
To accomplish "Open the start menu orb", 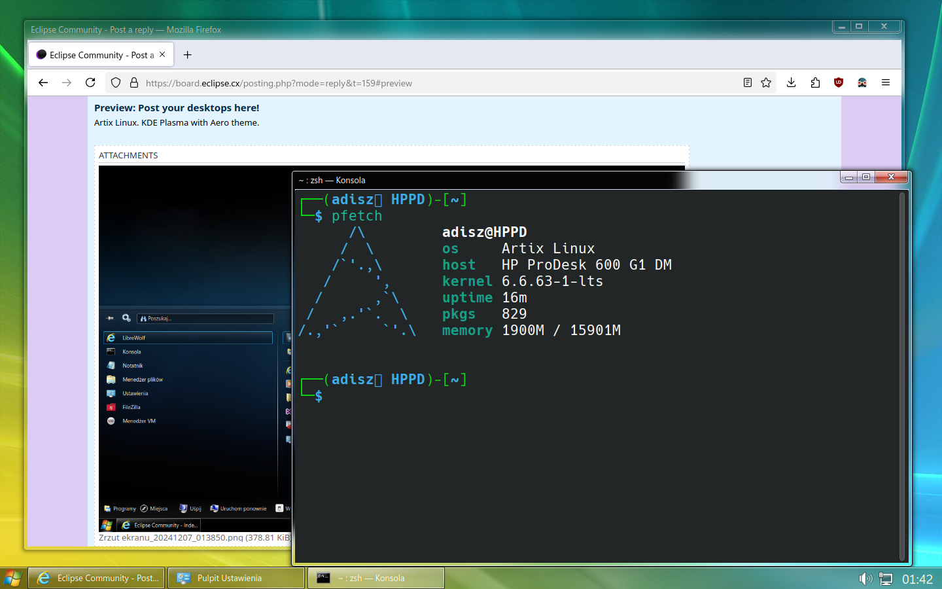I will [12, 578].
